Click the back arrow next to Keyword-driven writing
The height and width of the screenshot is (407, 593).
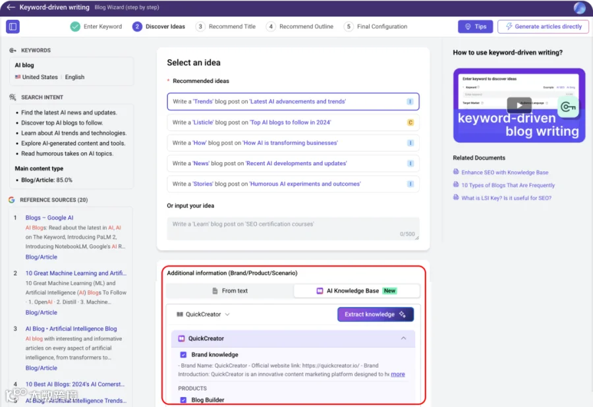tap(11, 7)
